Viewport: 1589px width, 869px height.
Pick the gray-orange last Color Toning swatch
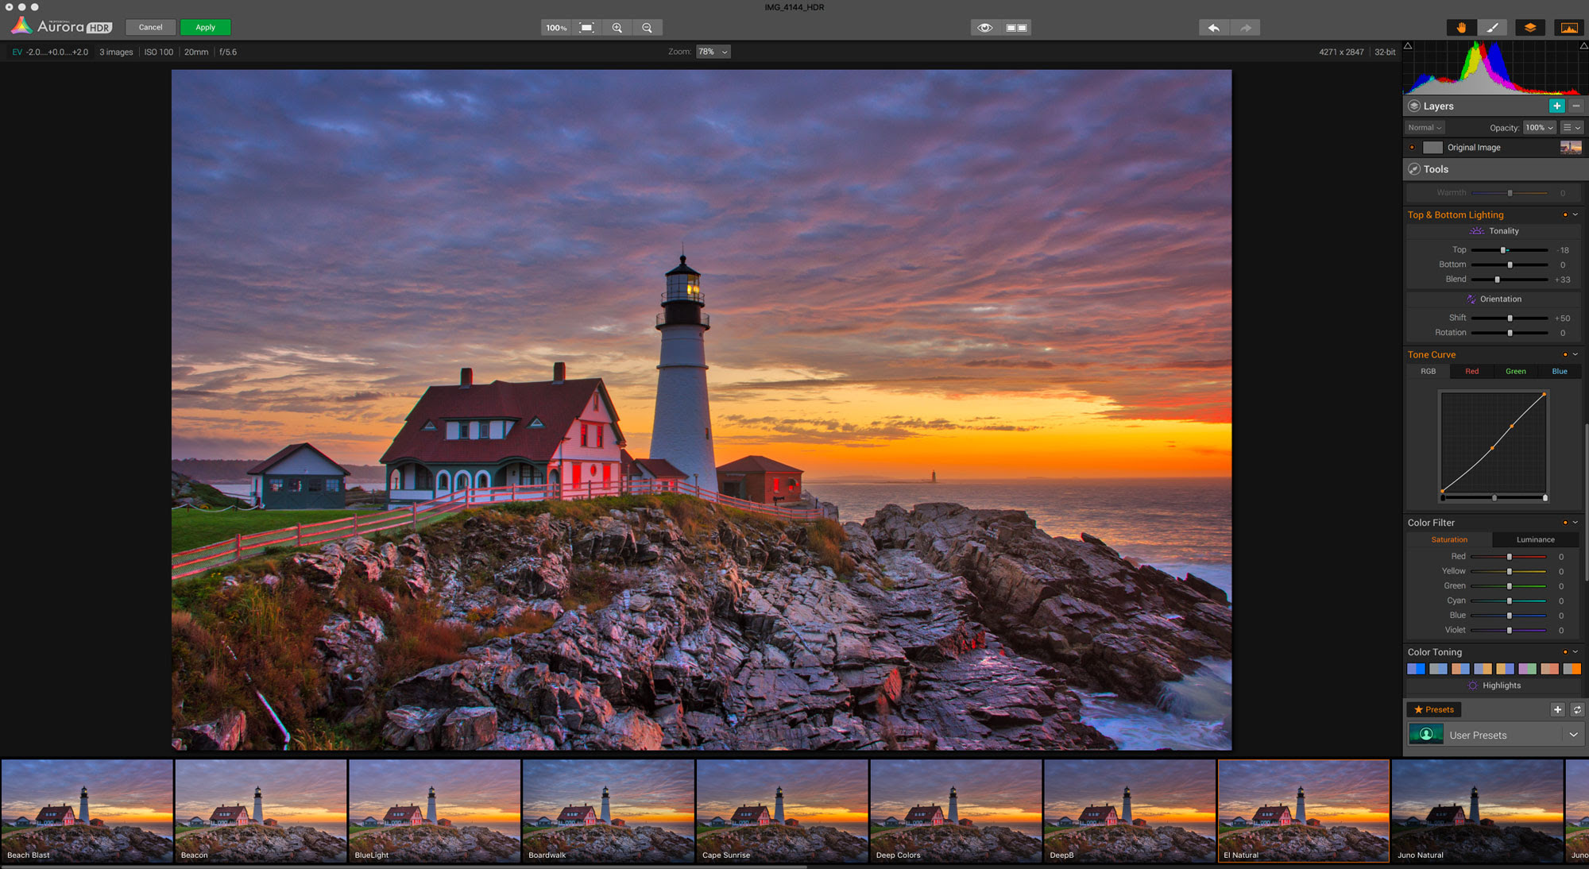[x=1572, y=669]
